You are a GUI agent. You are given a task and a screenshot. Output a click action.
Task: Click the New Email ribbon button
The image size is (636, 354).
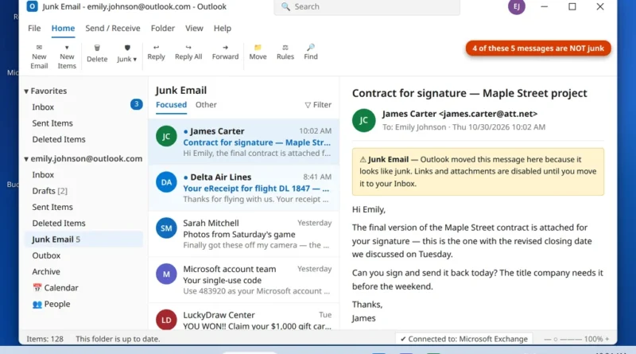tap(39, 56)
